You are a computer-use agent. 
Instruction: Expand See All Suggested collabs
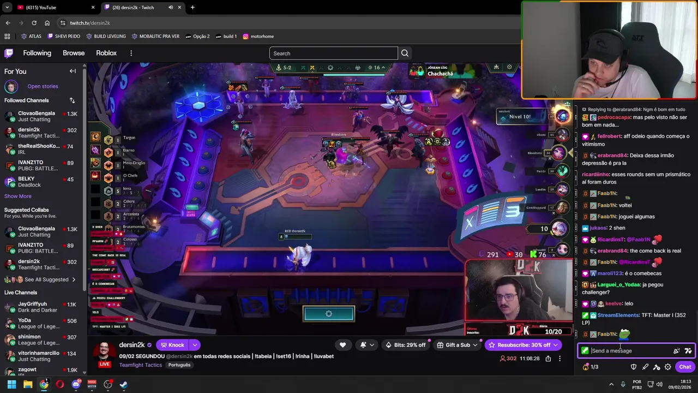coord(46,279)
